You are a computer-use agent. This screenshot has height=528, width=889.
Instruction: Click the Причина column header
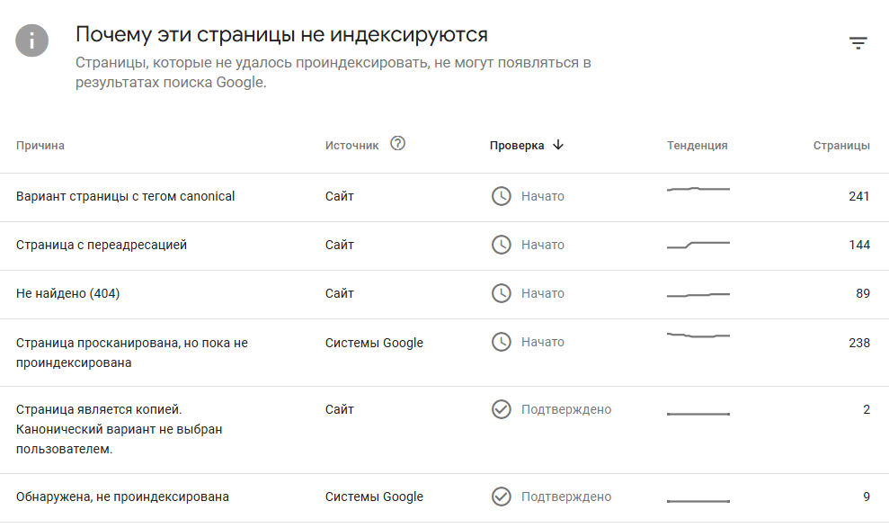(40, 146)
